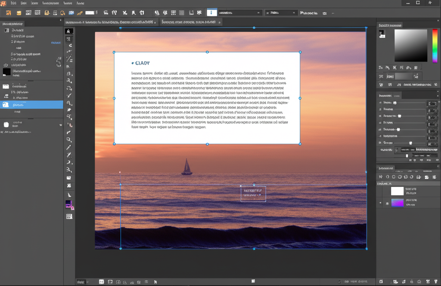Click the highlighted blue-white icon in the options bar
The height and width of the screenshot is (286, 441).
(212, 13)
